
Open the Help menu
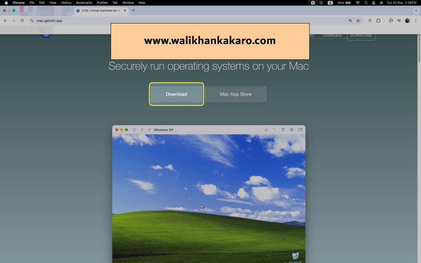[142, 3]
